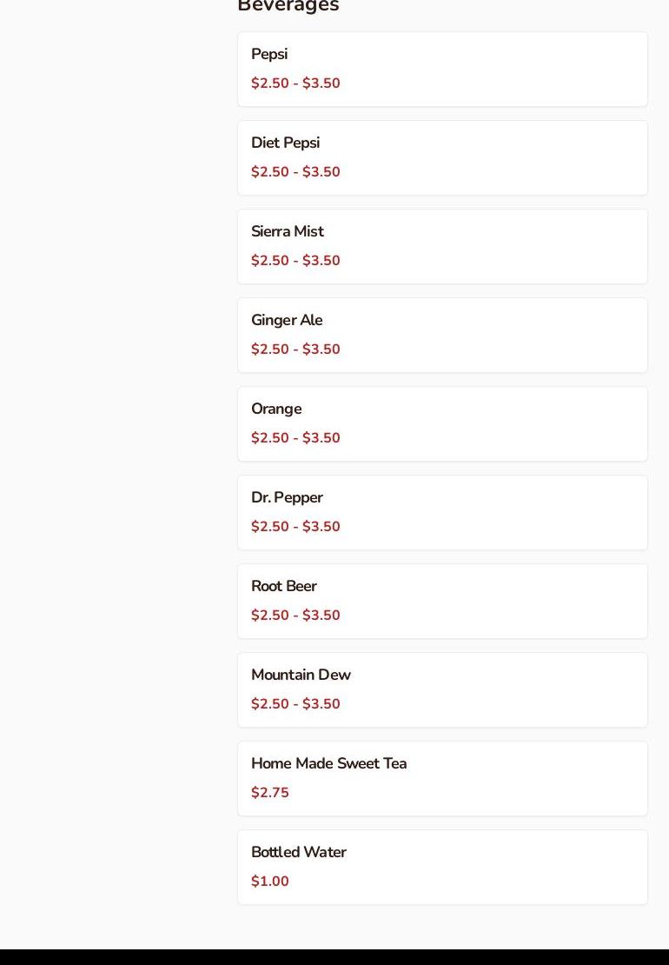Select the Dr. Pepper item name
This screenshot has width=669, height=965.
pos(287,497)
